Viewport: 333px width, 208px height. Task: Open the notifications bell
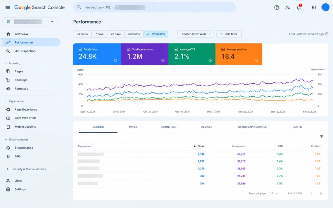pos(299,7)
